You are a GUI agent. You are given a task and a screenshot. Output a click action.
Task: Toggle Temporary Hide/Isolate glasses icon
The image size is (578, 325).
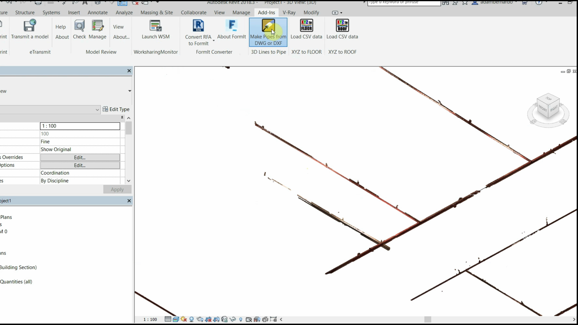232,319
